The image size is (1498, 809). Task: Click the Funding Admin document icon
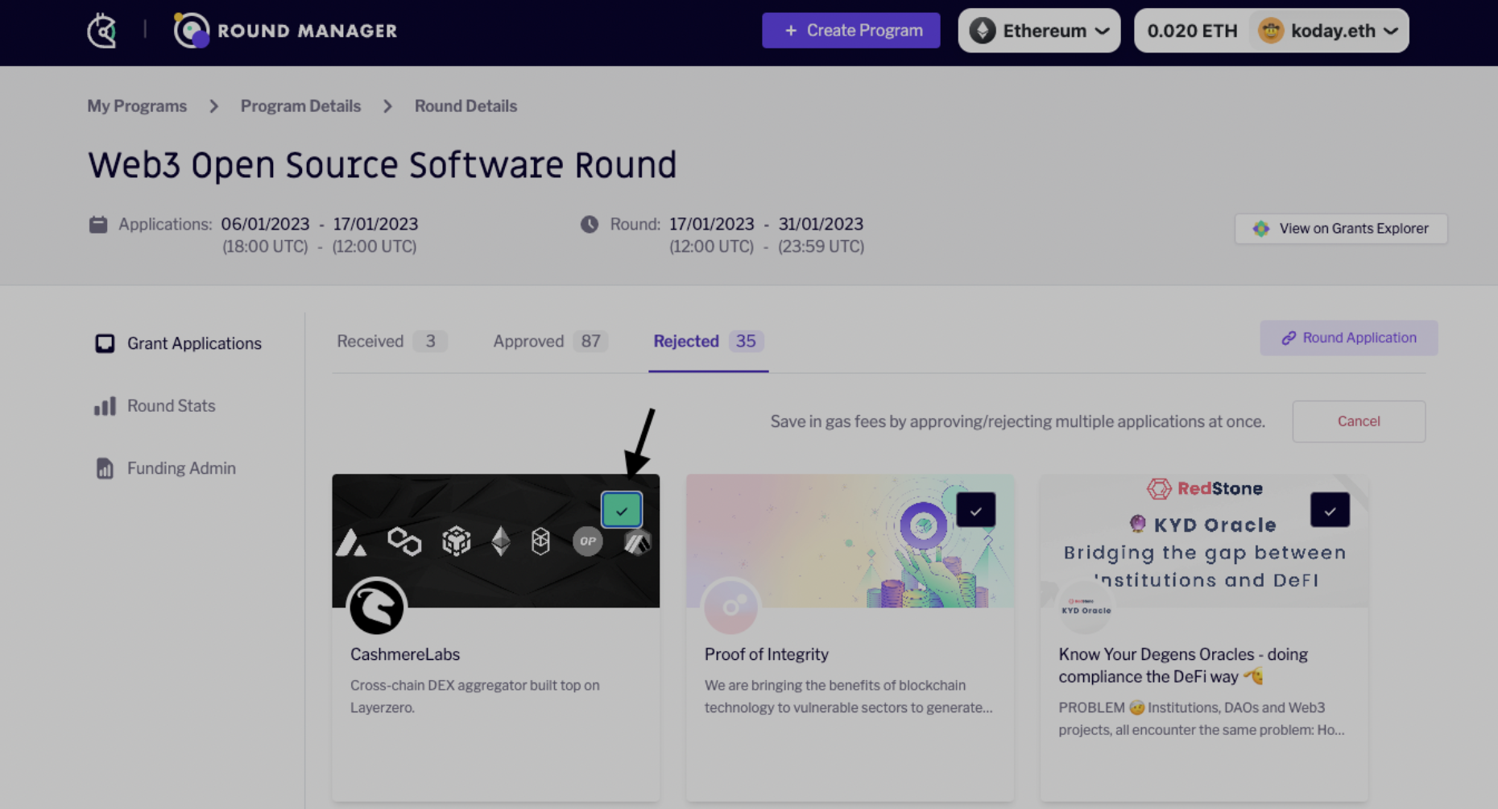[105, 468]
